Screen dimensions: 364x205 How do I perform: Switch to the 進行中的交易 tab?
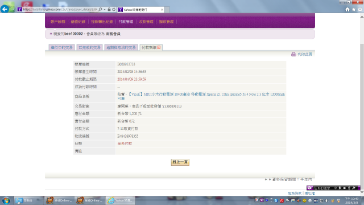(62, 47)
